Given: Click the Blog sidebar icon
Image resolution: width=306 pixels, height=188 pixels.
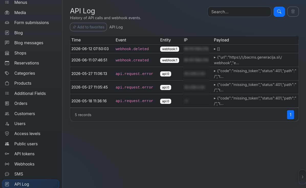Looking at the screenshot, I should click(7, 33).
